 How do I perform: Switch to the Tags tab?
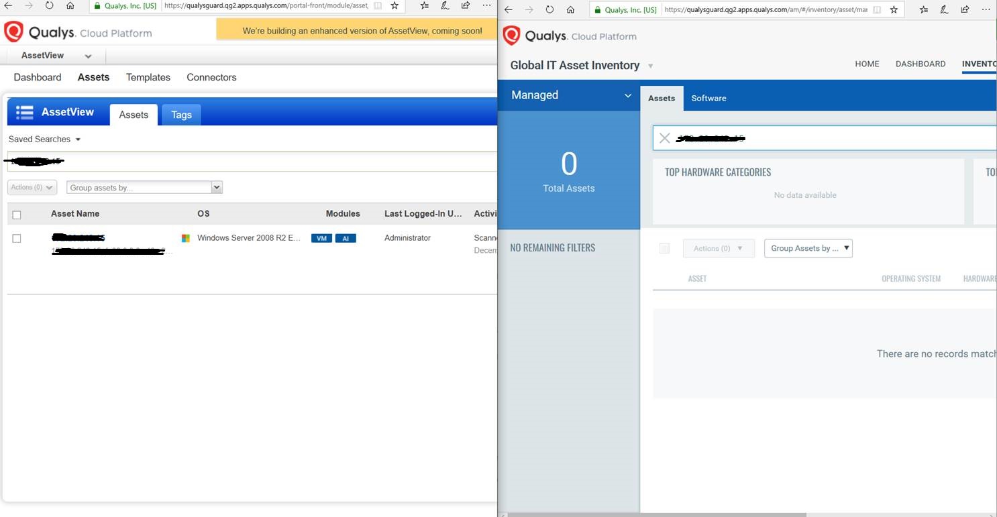coord(180,115)
